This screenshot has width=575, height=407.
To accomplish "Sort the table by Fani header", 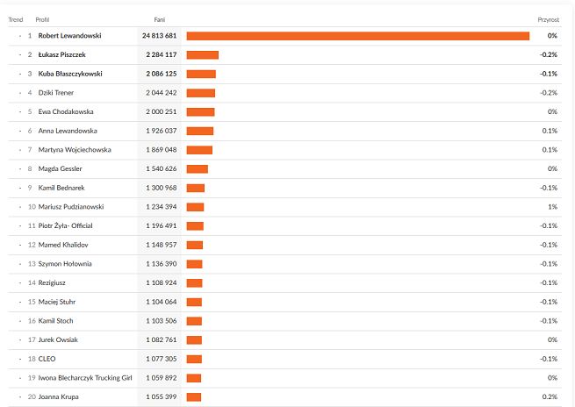I will click(159, 18).
